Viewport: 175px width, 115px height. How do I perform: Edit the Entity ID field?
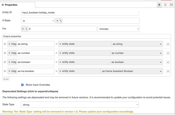pos(80,13)
